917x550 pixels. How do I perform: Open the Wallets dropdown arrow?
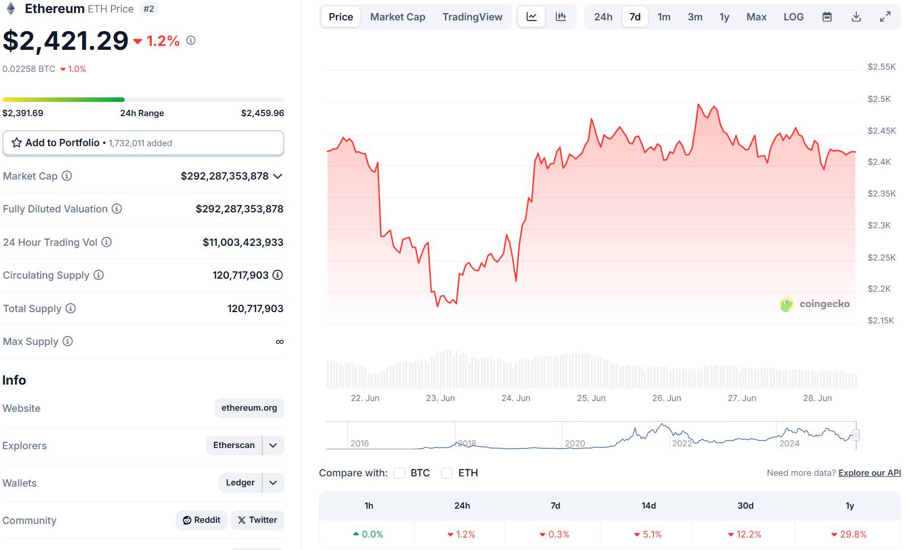[x=273, y=483]
